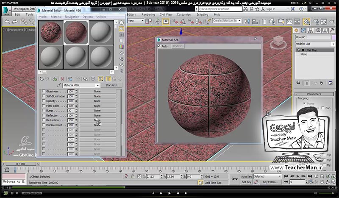Toggle the checkered Background icon in Material Editor
The height and width of the screenshot is (198, 339).
pos(122,35)
